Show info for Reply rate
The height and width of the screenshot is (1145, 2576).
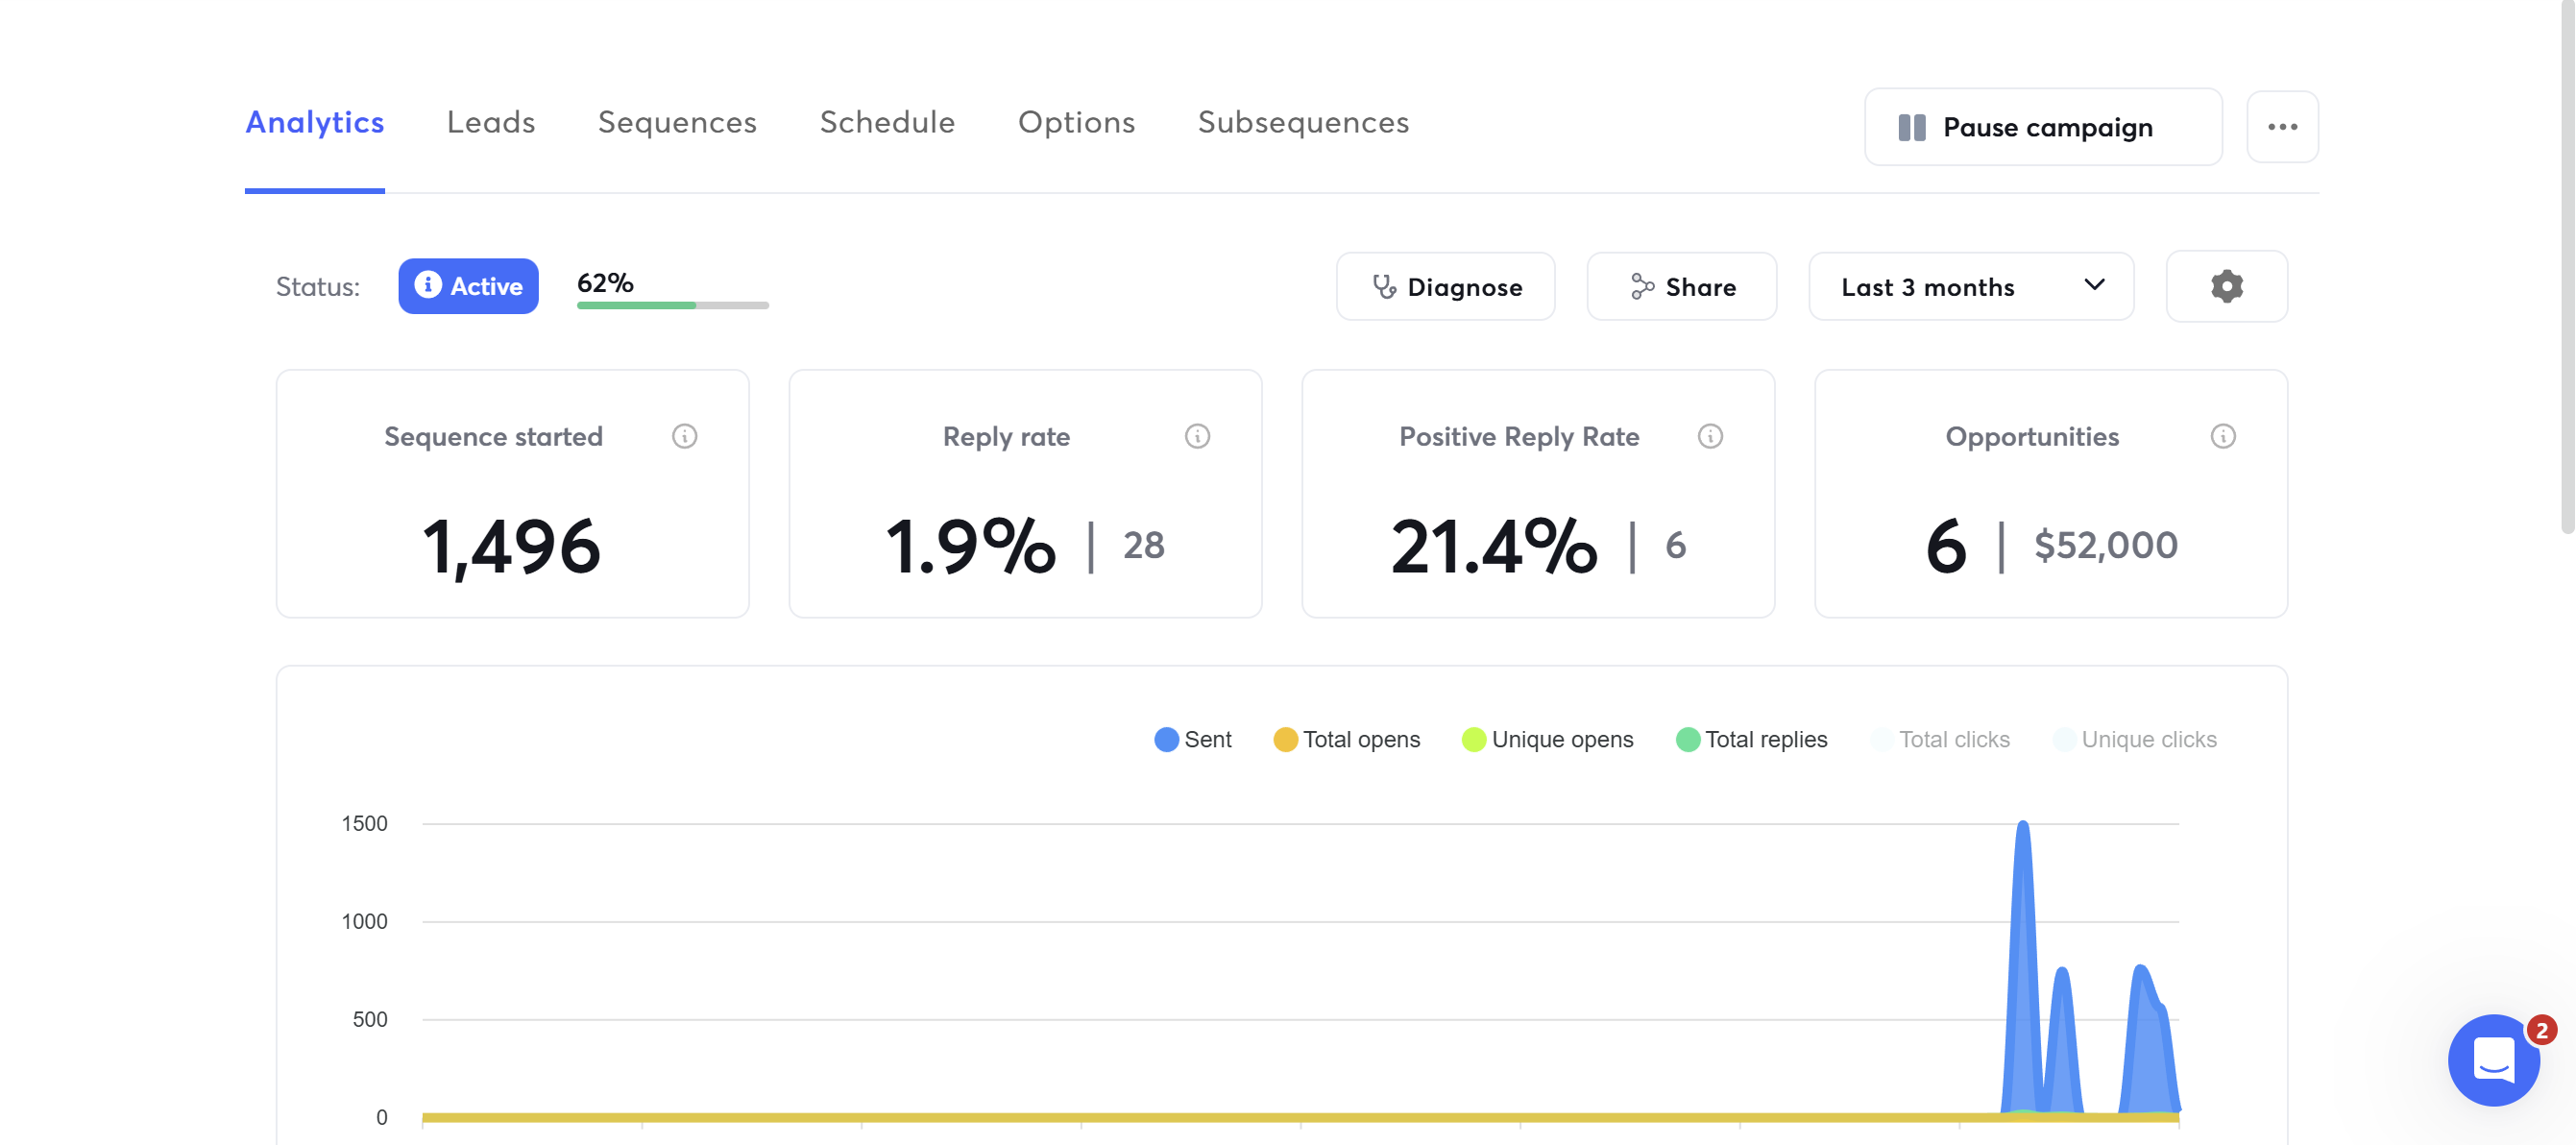pos(1197,437)
